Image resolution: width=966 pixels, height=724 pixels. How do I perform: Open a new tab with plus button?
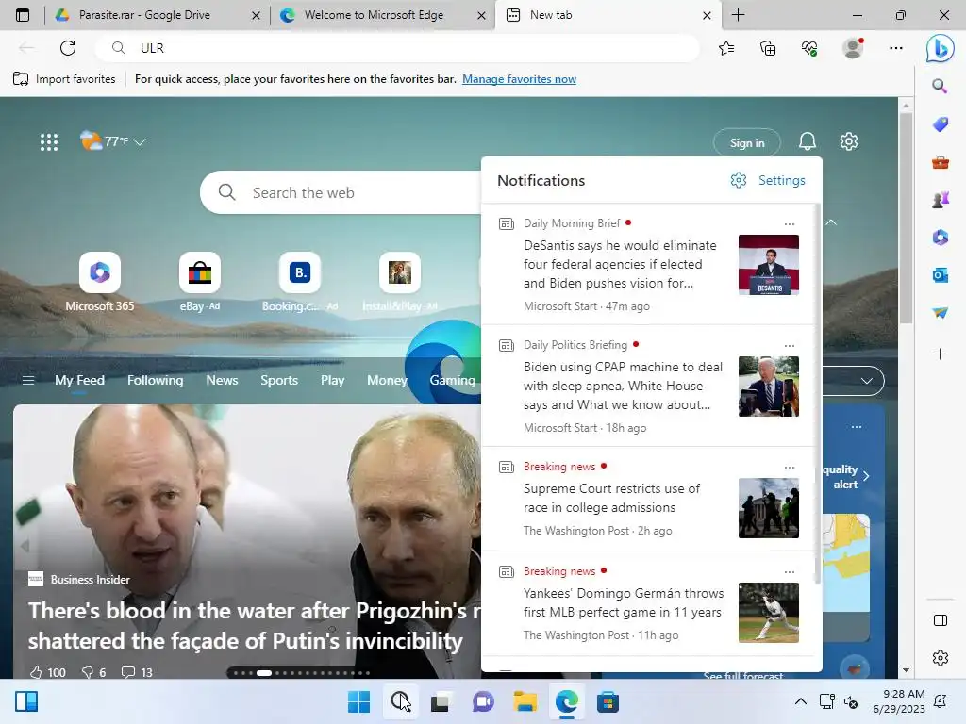(738, 15)
